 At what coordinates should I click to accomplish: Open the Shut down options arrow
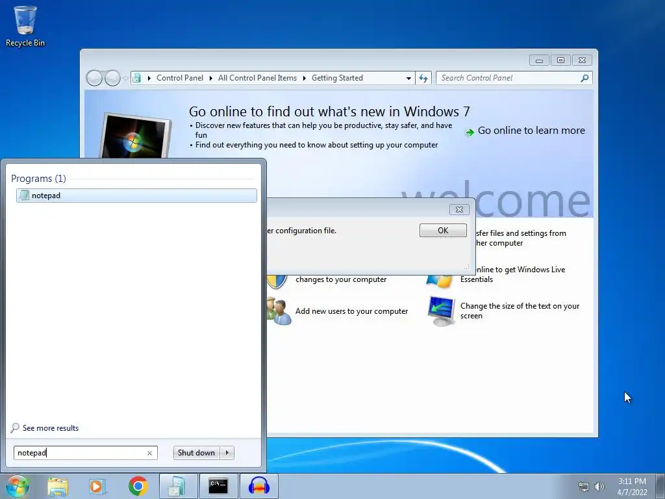[227, 453]
